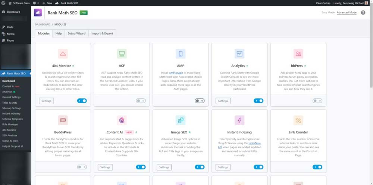Click the Rank Math icon in admin bar

coord(57,3)
